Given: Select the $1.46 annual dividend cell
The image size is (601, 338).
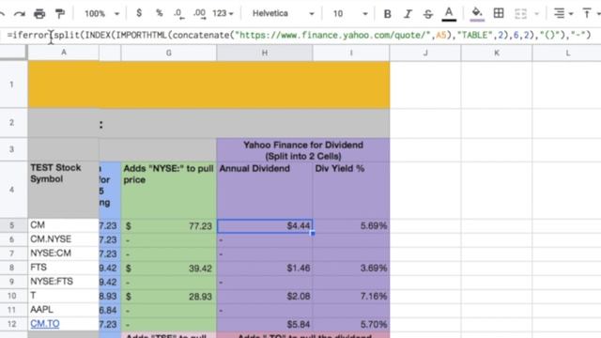Looking at the screenshot, I should pos(265,268).
